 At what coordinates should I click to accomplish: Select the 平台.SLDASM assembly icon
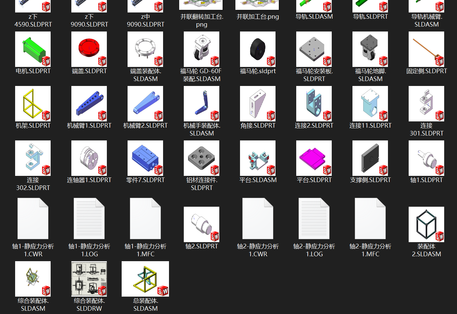[258, 158]
